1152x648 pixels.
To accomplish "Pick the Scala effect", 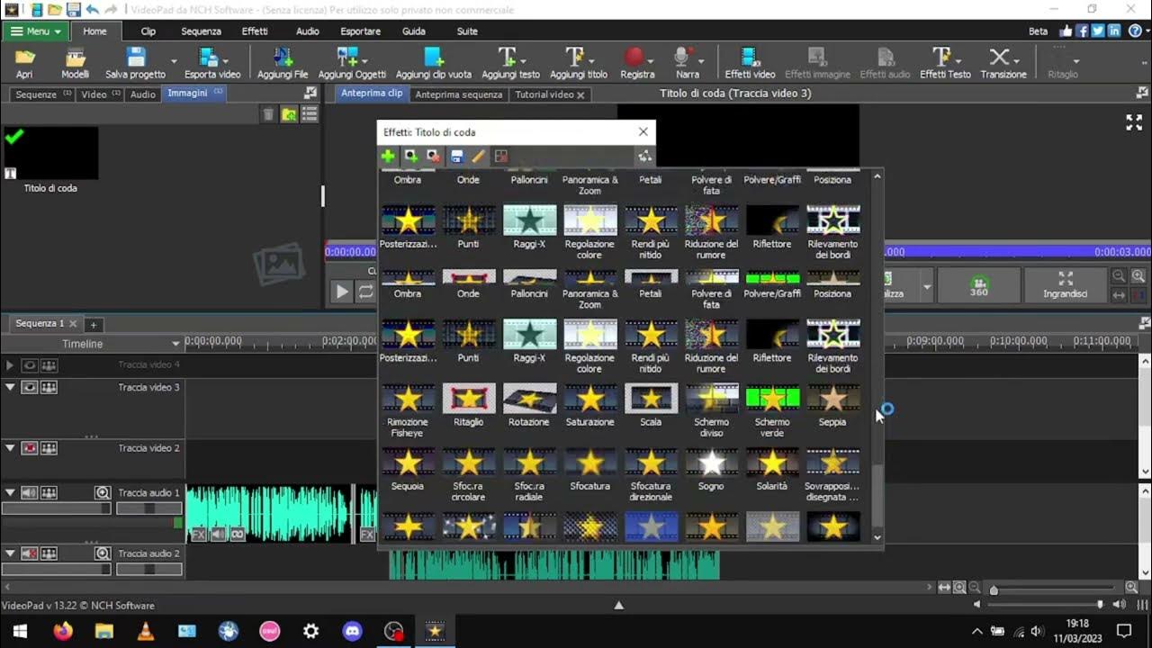I will pos(651,406).
